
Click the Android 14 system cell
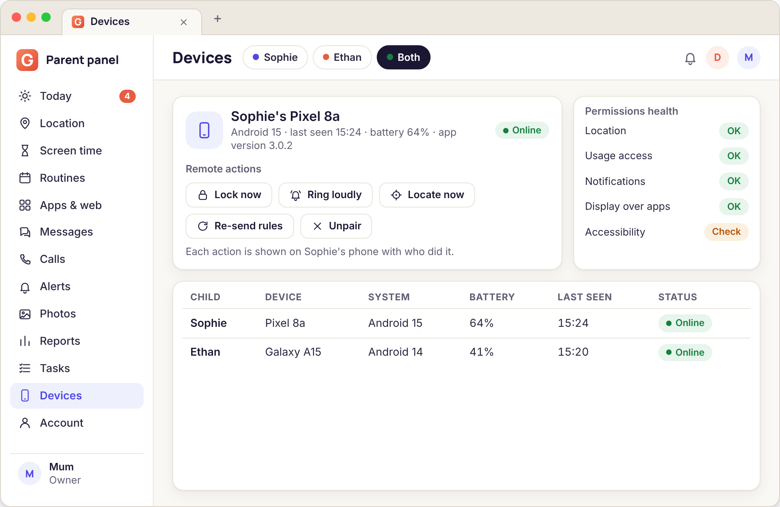pyautogui.click(x=395, y=352)
